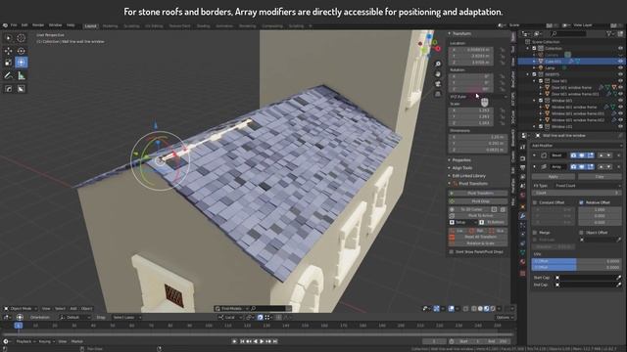Select the Rotate tool in the toolbar
The width and height of the screenshot is (627, 352).
(x=22, y=51)
